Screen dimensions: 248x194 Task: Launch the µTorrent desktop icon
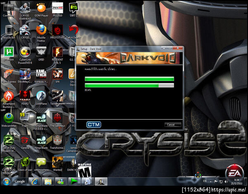point(9,54)
